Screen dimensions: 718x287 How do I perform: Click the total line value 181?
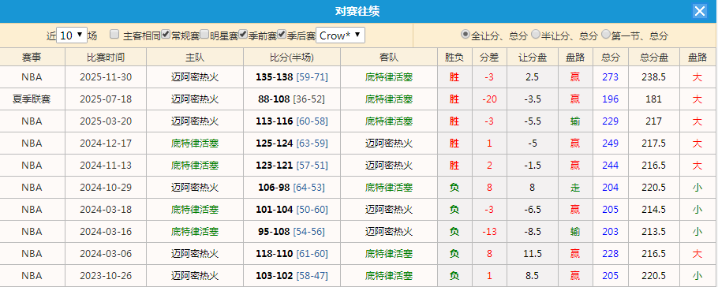coord(654,99)
